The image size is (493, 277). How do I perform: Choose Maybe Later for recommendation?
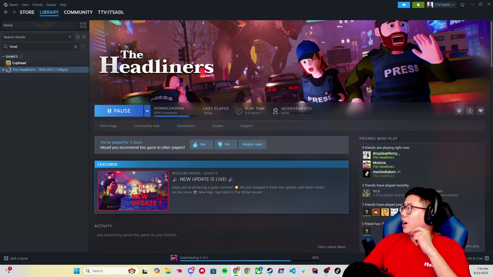coord(252,144)
